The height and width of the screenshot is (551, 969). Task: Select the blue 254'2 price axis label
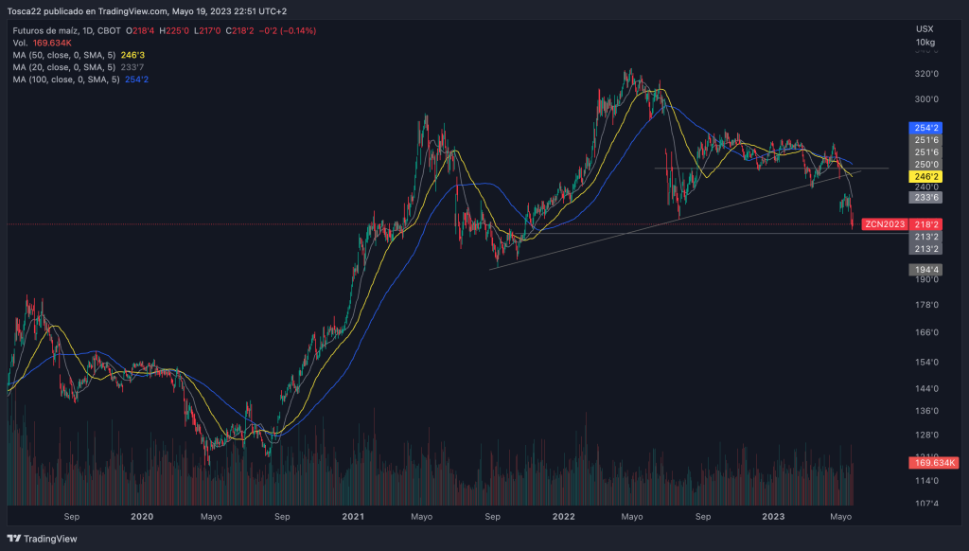pos(926,128)
